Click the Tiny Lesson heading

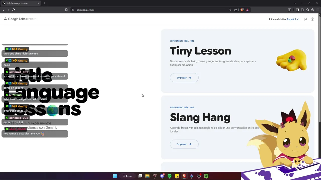tap(200, 51)
